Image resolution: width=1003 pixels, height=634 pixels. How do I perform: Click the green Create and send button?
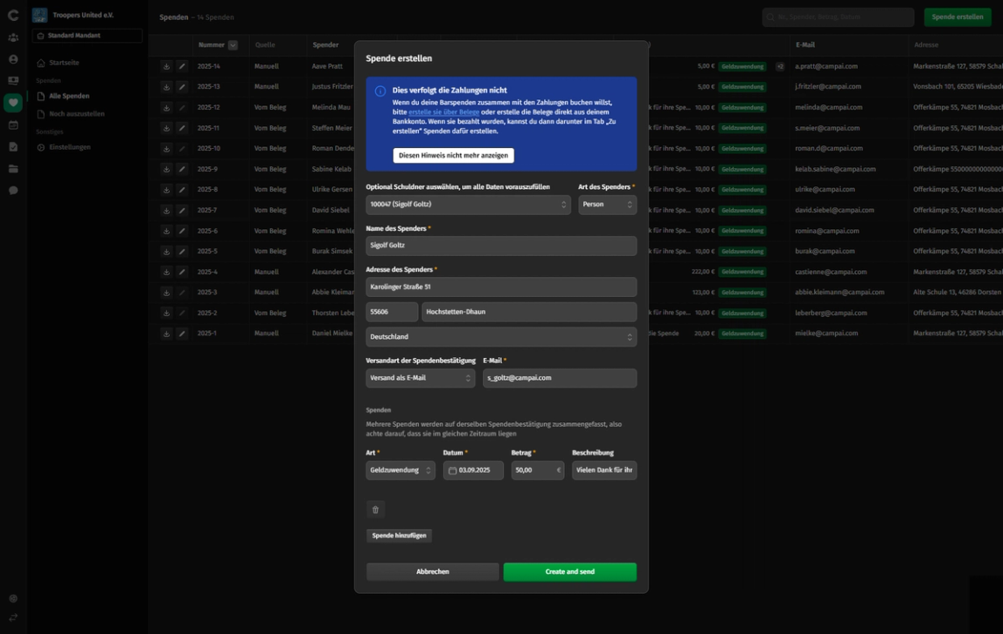(570, 572)
